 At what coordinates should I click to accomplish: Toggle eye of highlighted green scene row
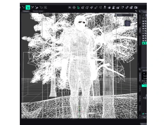pyautogui.click(x=143, y=43)
